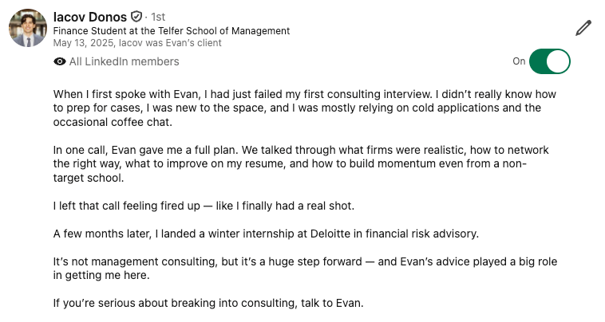
Task: Click the paragraph beginning "In one call, Evan"
Action: (301, 163)
